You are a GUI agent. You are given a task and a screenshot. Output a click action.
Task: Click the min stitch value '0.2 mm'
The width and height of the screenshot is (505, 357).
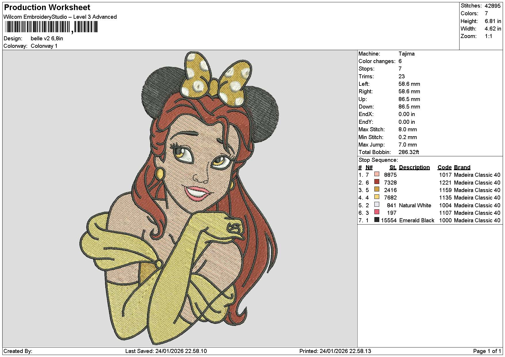click(x=408, y=137)
